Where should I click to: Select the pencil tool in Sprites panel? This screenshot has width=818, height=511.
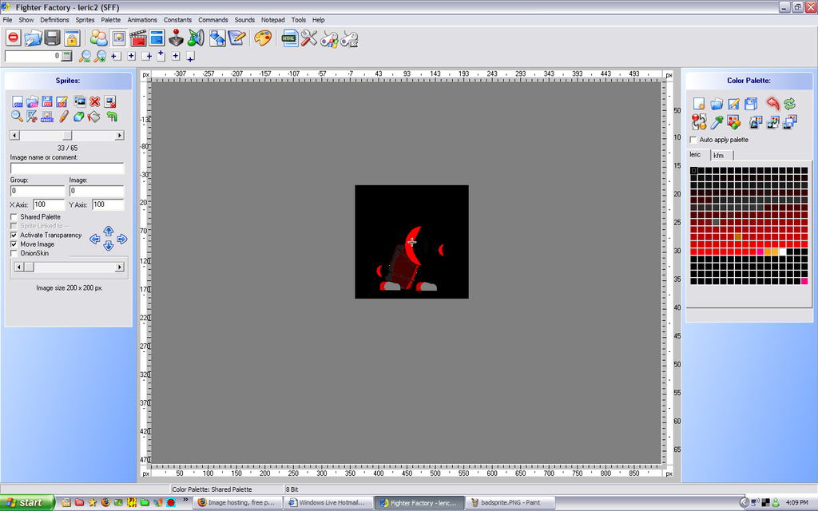(64, 117)
